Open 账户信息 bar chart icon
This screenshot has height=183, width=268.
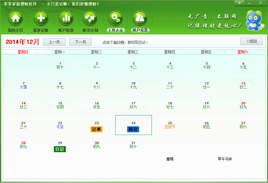pos(66,19)
